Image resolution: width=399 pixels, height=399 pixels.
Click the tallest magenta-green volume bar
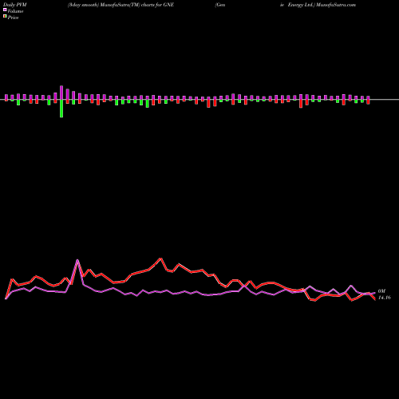(x=61, y=101)
